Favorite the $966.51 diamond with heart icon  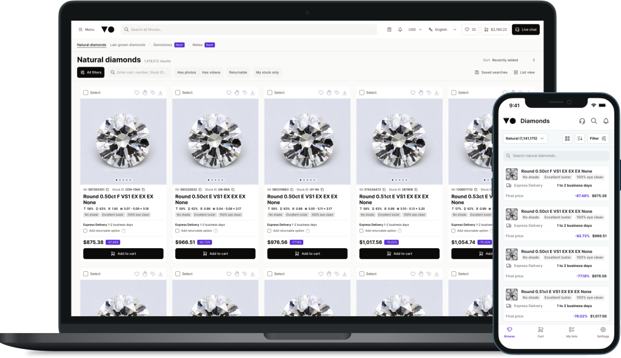(229, 92)
